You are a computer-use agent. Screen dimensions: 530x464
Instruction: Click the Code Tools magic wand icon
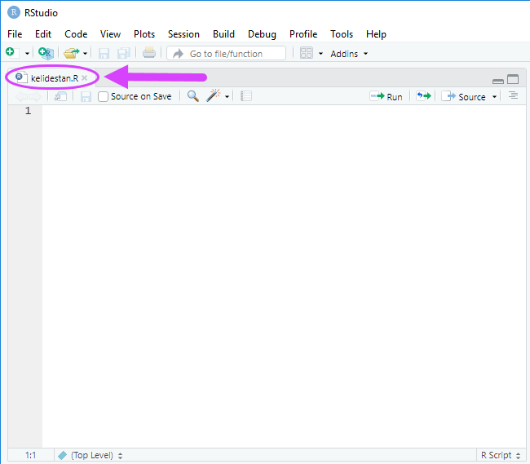pyautogui.click(x=214, y=96)
